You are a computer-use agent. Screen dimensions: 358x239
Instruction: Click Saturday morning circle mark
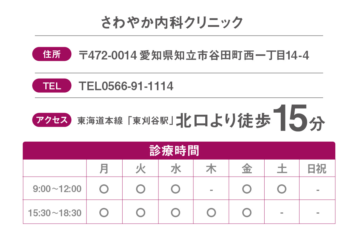click(282, 189)
